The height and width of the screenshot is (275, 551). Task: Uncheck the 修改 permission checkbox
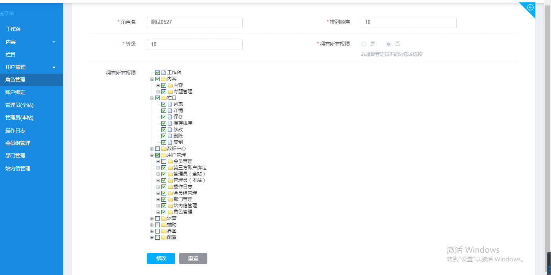(x=164, y=129)
